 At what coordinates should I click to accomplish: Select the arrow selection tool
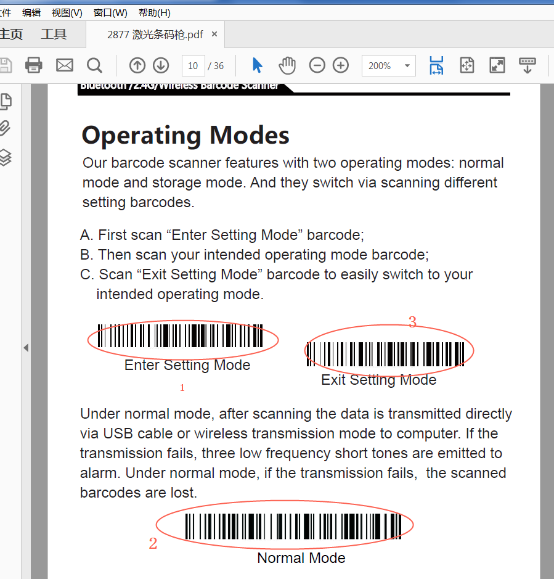[x=258, y=65]
